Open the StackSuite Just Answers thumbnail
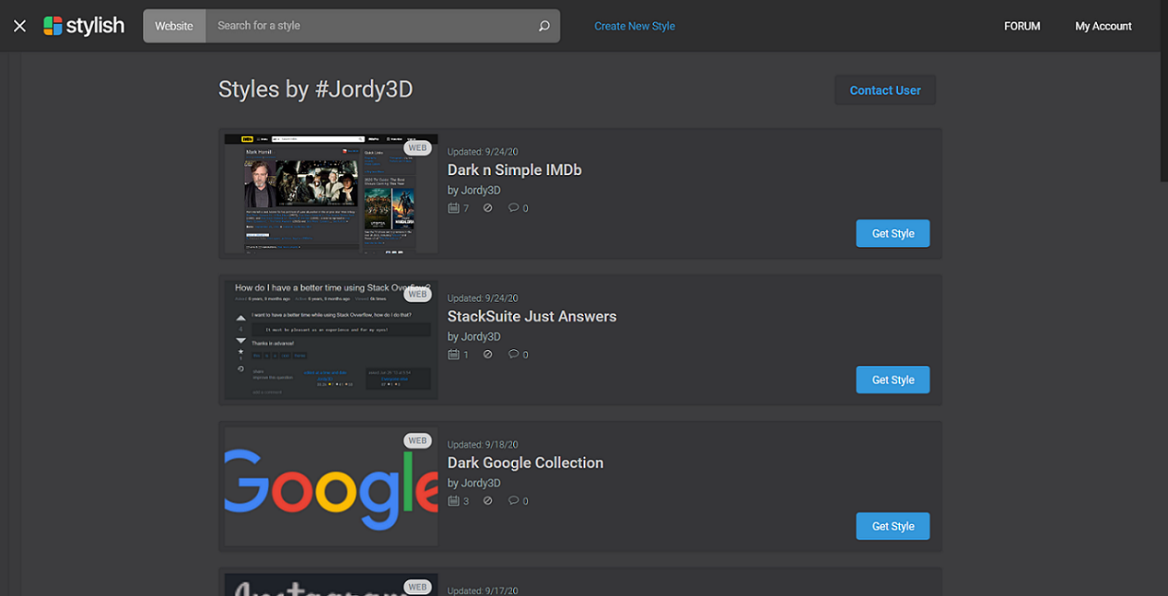Screen dimensions: 1168x596 point(332,340)
